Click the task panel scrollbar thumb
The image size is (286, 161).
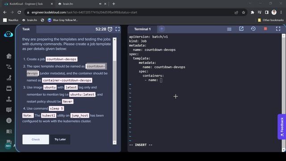[x=114, y=51]
